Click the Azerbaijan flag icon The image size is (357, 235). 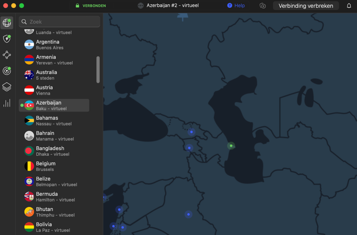coord(29,105)
